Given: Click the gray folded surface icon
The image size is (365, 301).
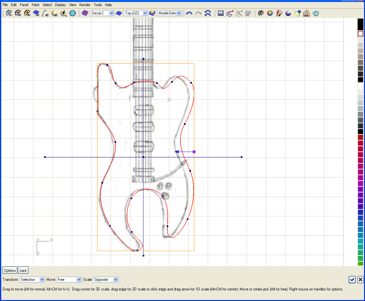Looking at the screenshot, I should (x=248, y=13).
